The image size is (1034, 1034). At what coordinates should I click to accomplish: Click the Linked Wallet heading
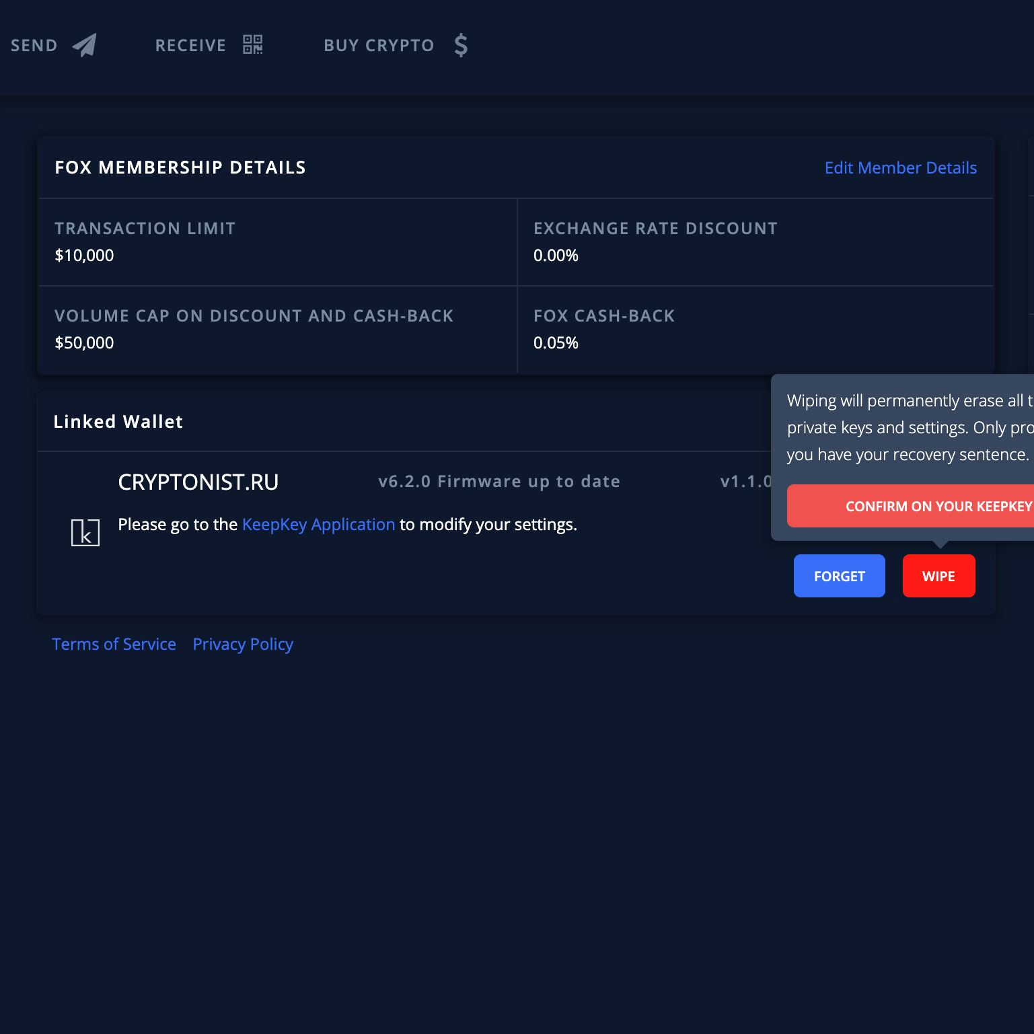click(x=118, y=422)
